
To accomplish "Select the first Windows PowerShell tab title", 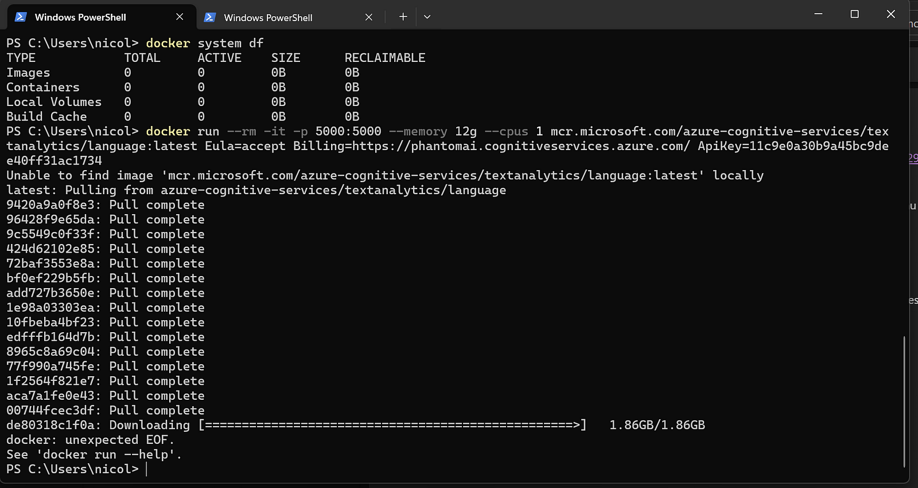I will coord(80,17).
